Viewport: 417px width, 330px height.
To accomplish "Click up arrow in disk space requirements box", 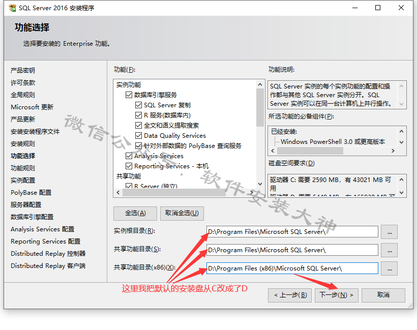I will 402,180.
